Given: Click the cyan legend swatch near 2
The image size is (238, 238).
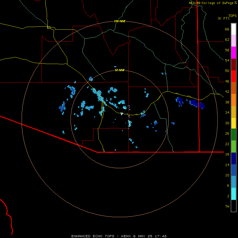Looking at the screenshot, I should [x=234, y=194].
